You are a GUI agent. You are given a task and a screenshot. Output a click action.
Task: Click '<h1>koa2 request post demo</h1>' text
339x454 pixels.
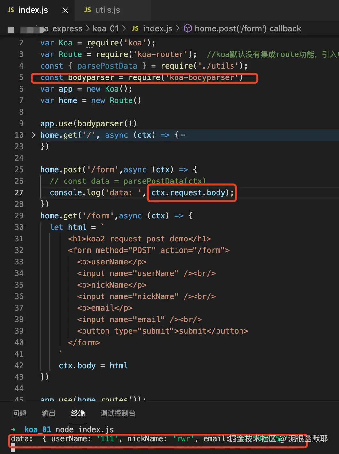pos(139,239)
